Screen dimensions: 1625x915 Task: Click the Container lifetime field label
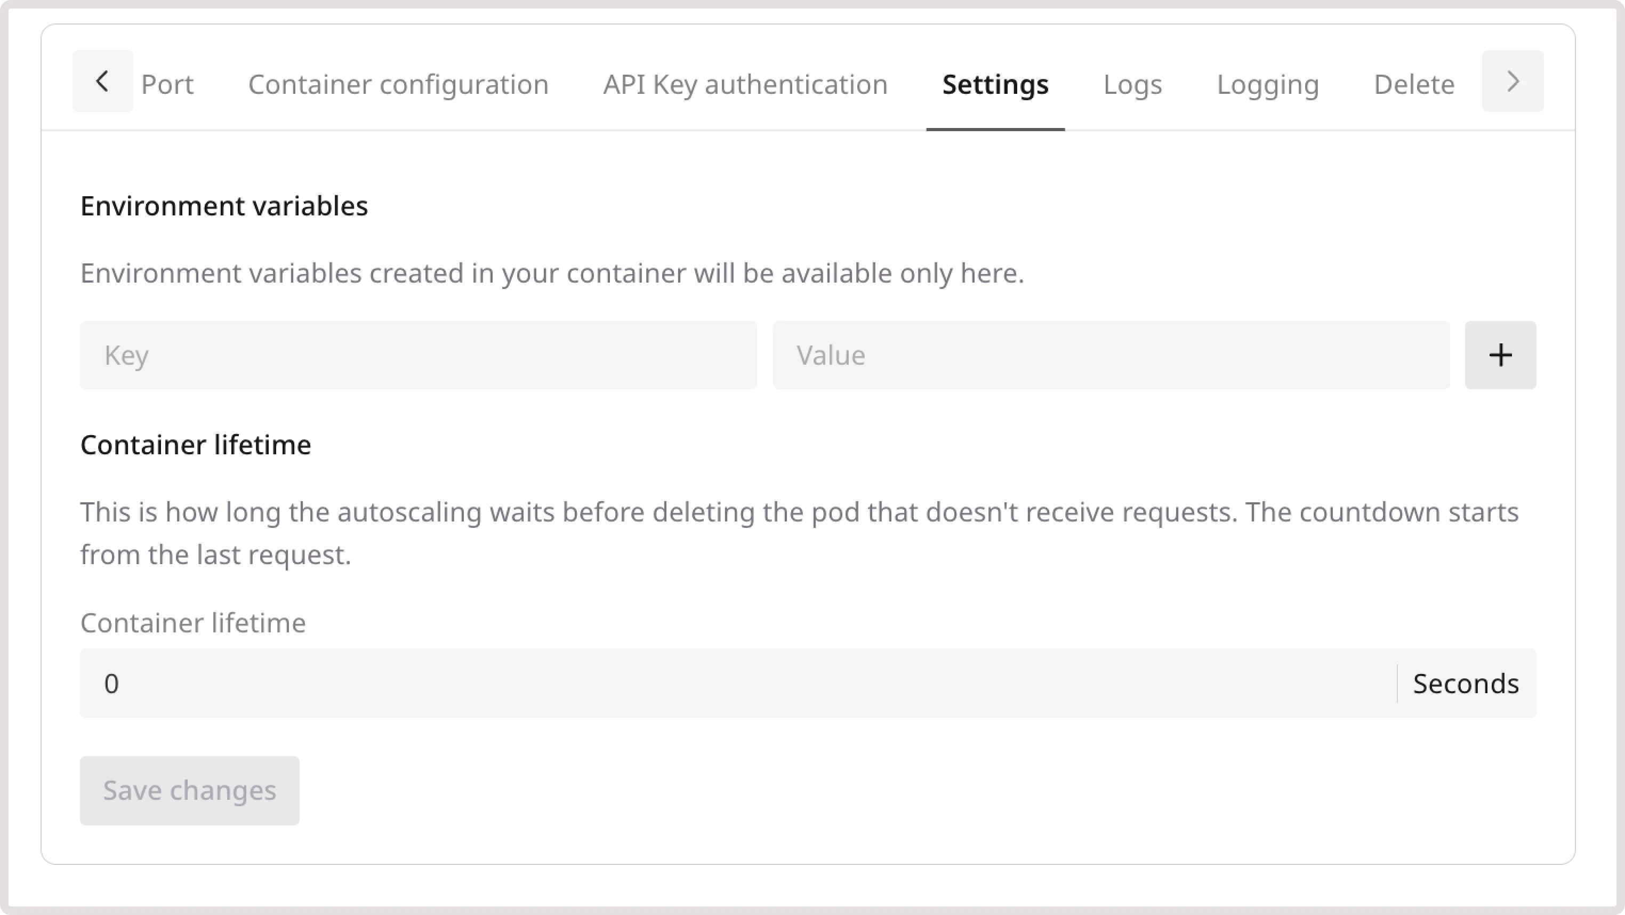click(x=192, y=623)
